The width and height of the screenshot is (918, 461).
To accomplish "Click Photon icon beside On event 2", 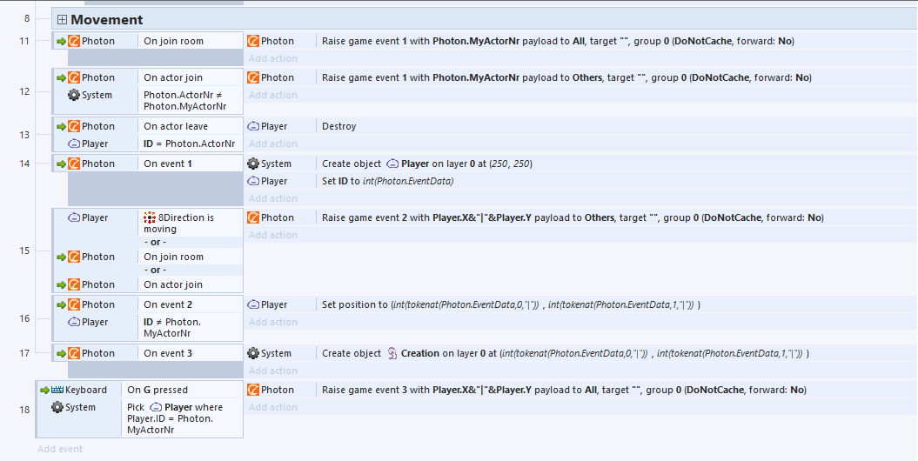I will [x=74, y=304].
